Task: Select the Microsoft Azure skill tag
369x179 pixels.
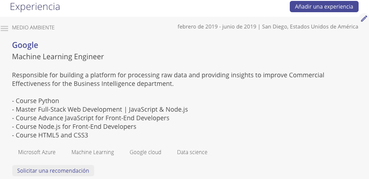Action: (37, 152)
